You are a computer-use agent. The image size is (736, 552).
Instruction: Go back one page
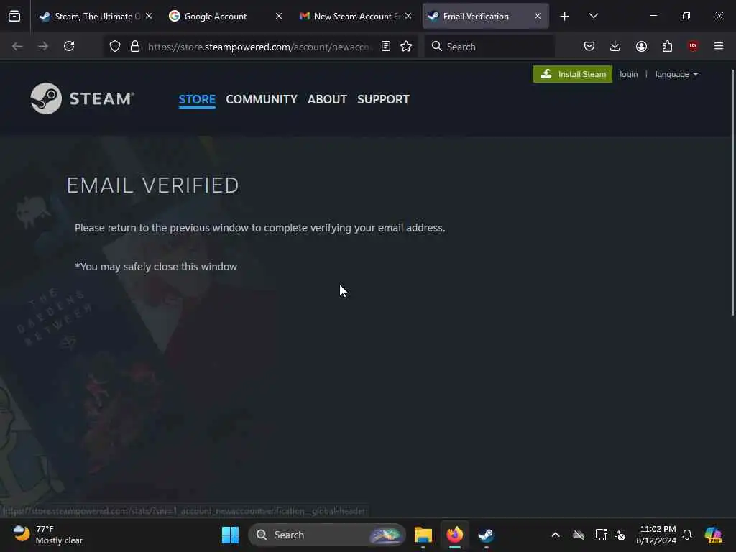(x=17, y=46)
